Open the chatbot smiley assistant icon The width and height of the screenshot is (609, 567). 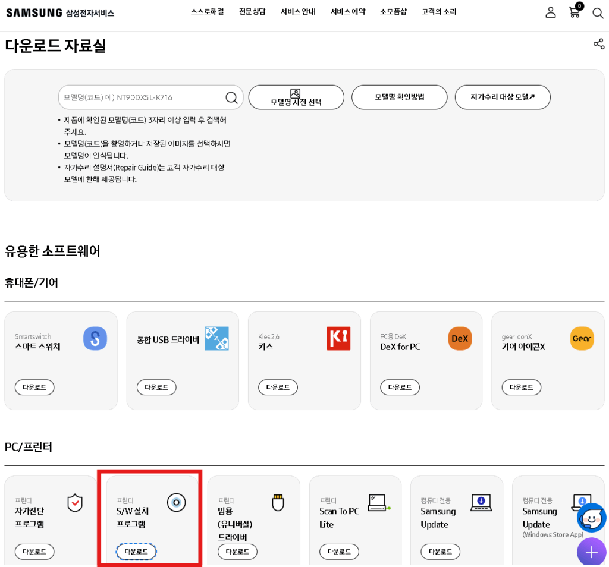(x=591, y=517)
